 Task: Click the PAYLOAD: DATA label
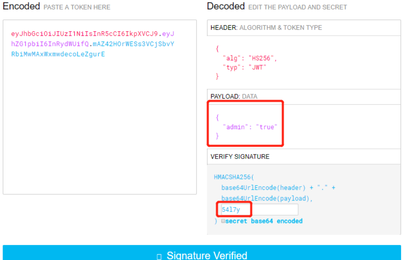coord(234,97)
